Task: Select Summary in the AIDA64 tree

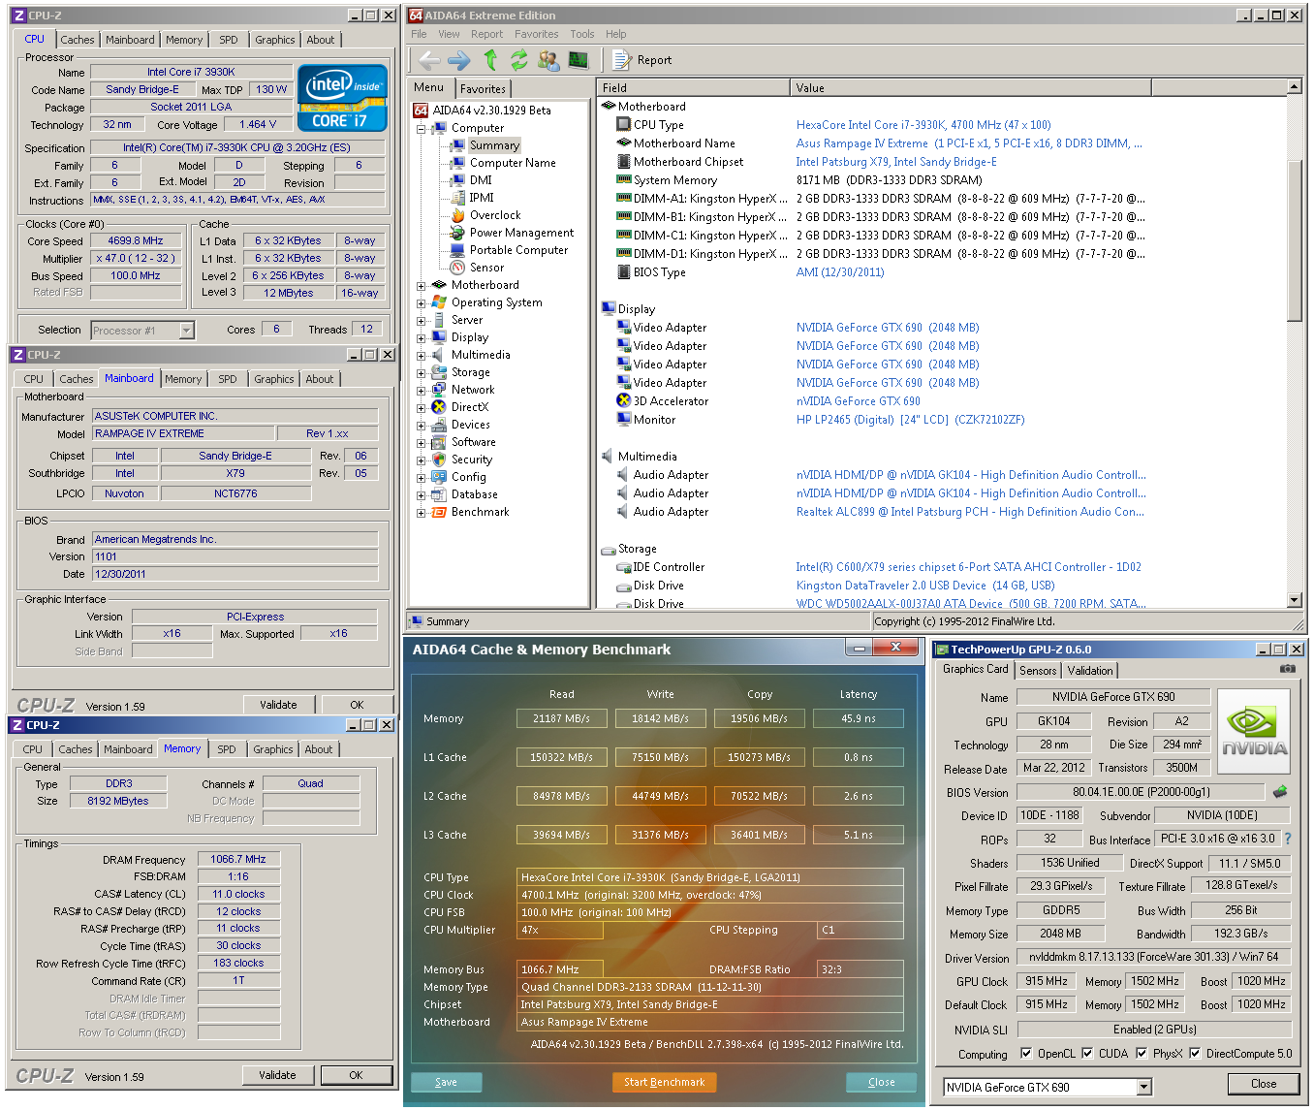Action: 494,145
